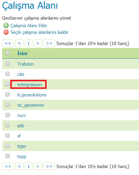Open the sde workspace
The image size is (139, 175).
point(21,126)
